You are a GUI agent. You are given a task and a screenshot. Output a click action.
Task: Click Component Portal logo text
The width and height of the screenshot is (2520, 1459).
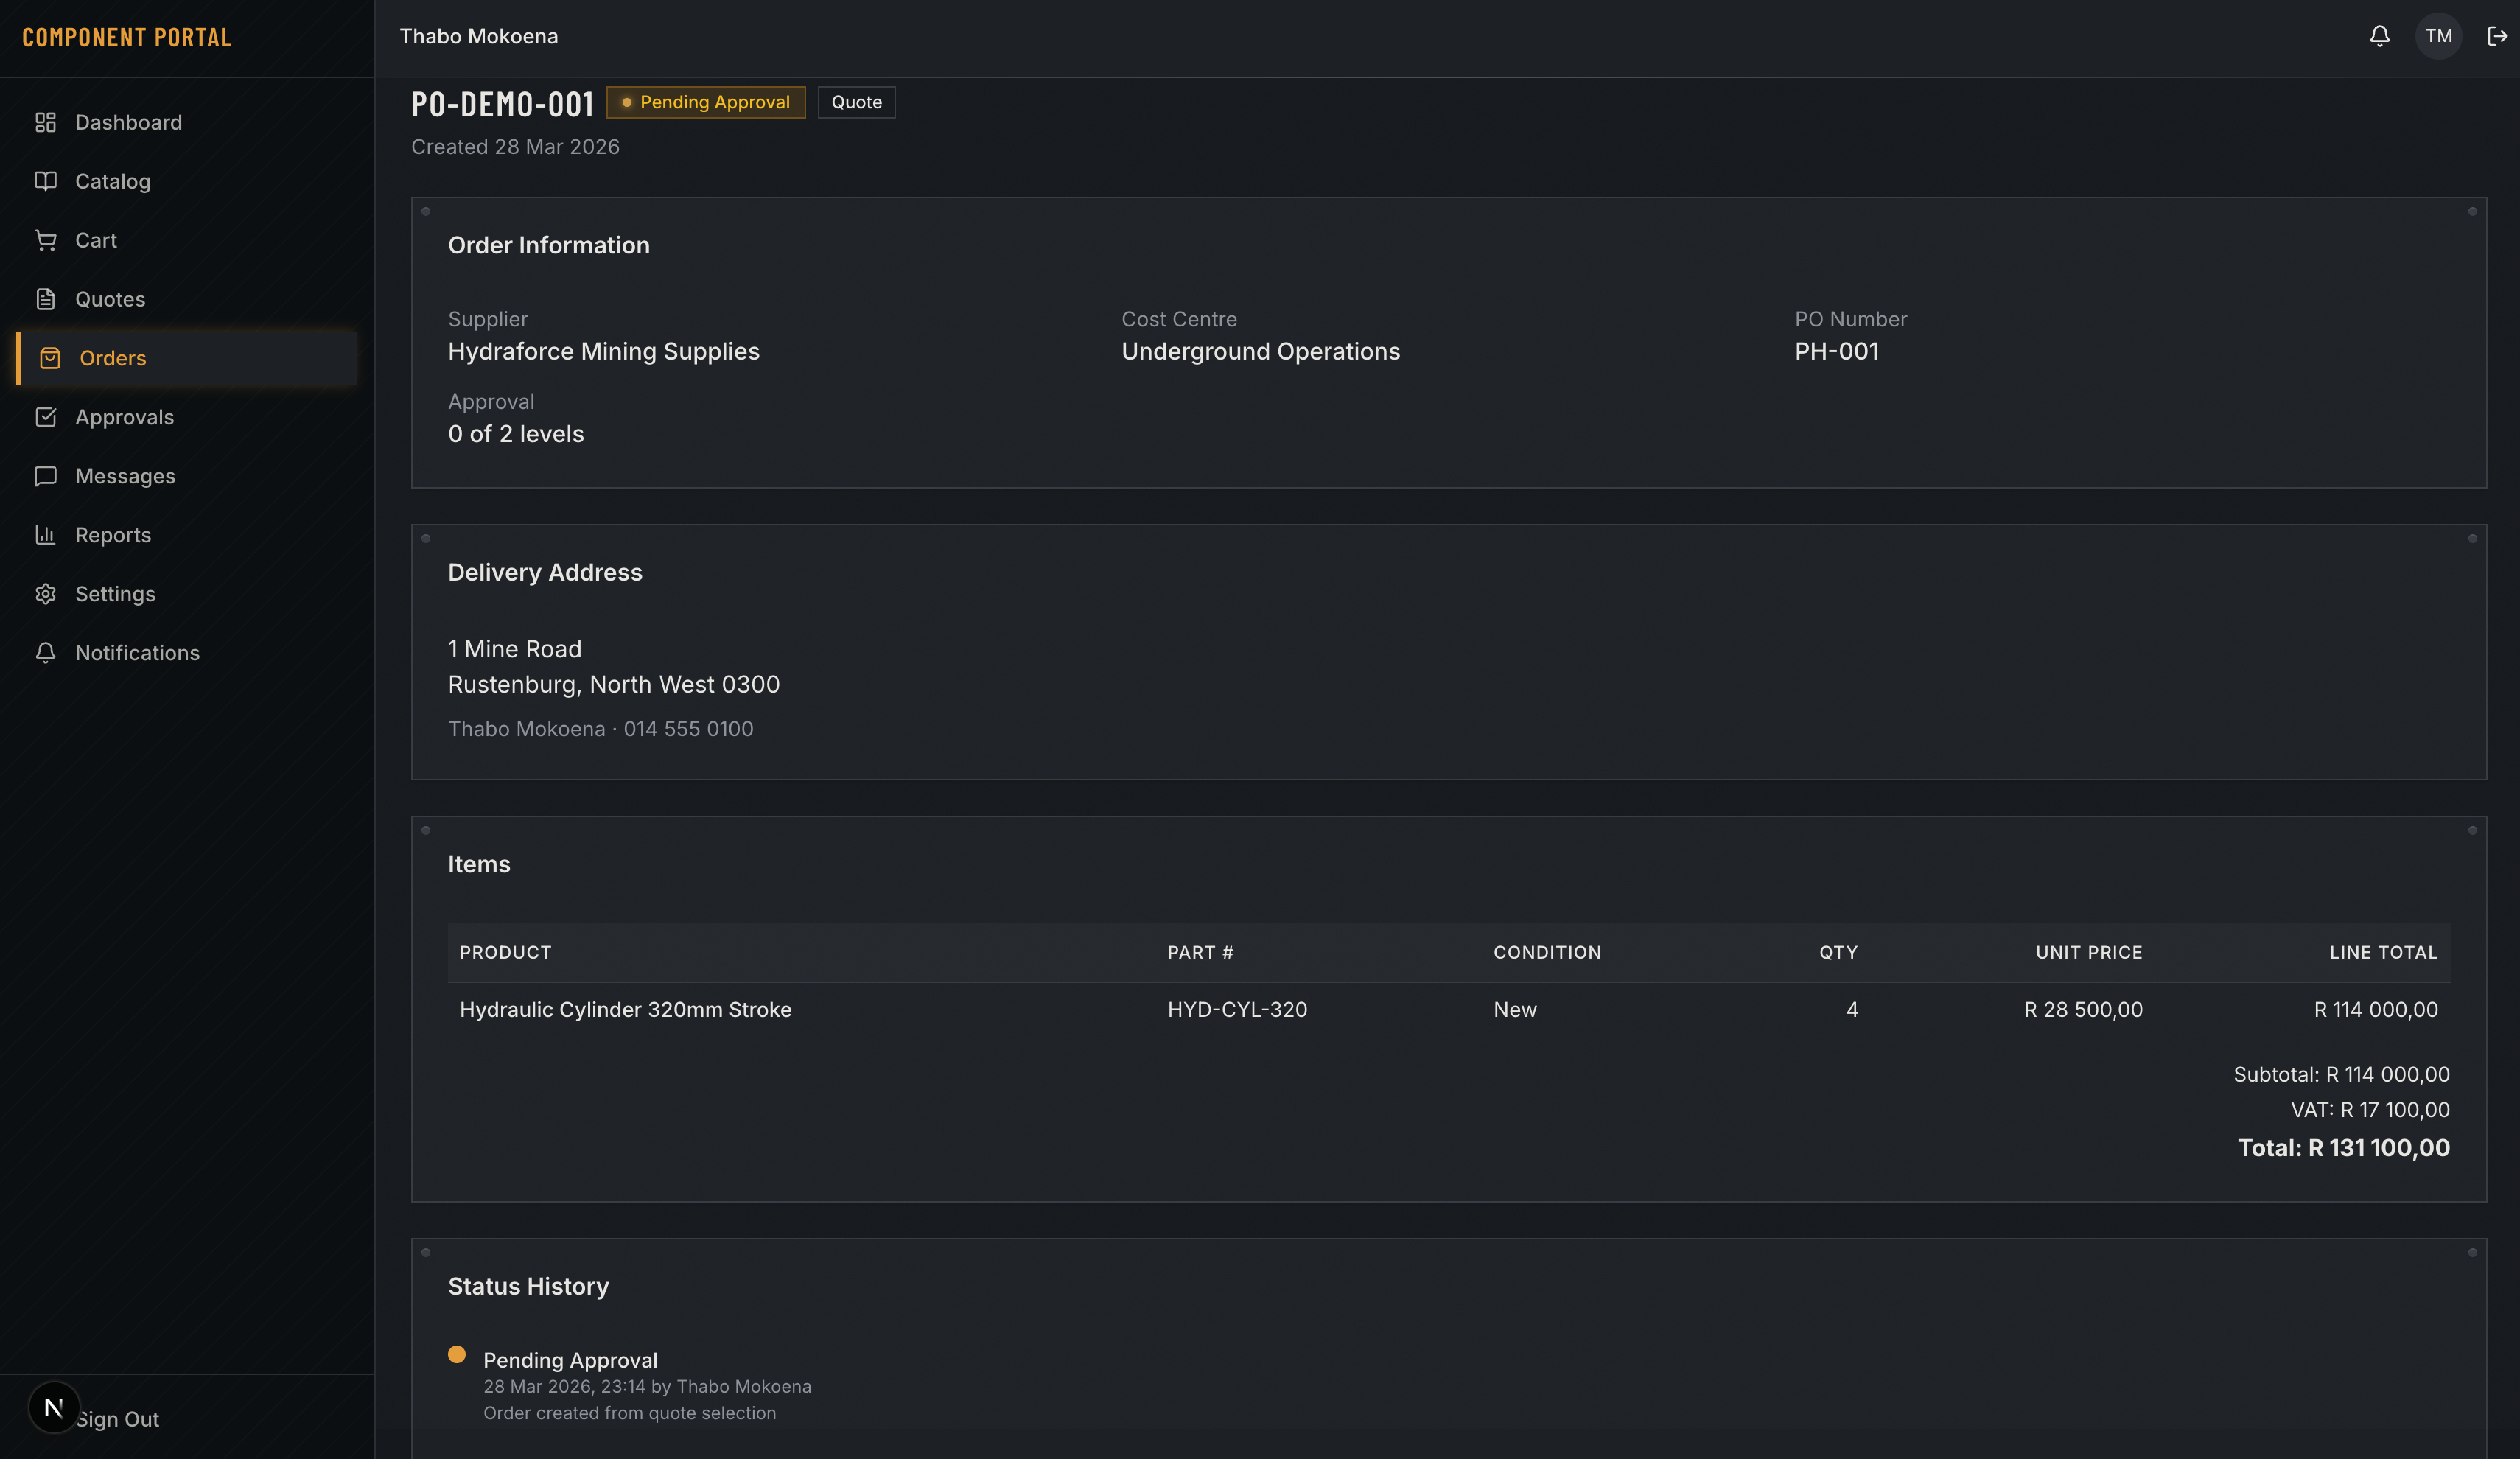pyautogui.click(x=127, y=37)
